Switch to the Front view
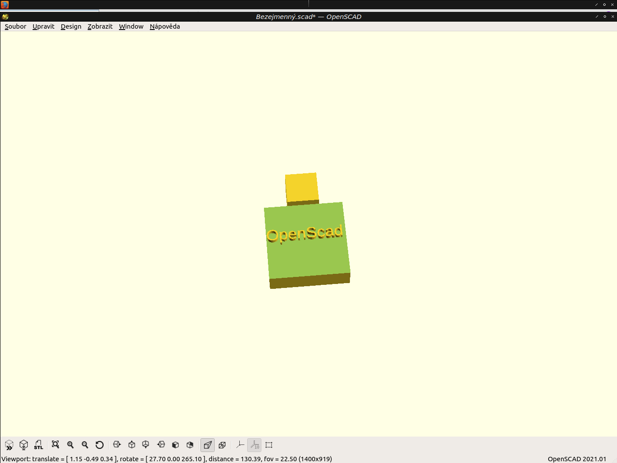617x463 pixels. [x=175, y=445]
